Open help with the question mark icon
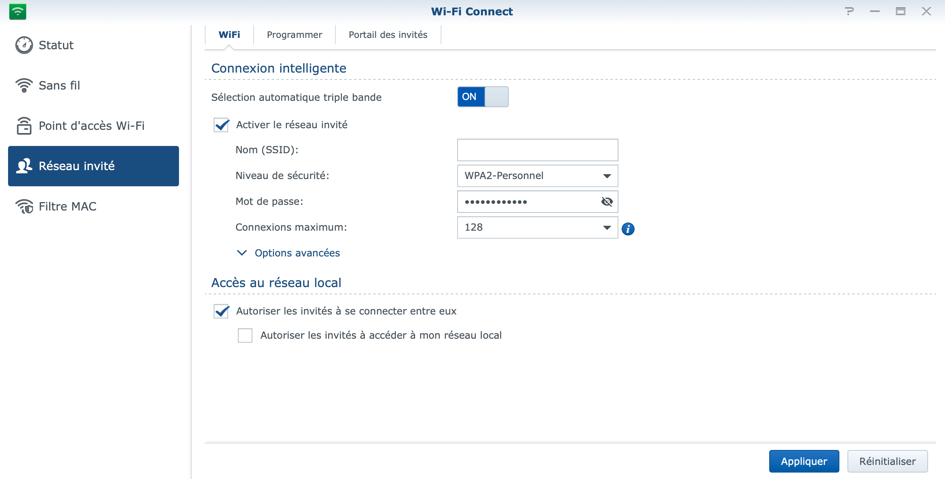The height and width of the screenshot is (479, 945). click(x=849, y=11)
